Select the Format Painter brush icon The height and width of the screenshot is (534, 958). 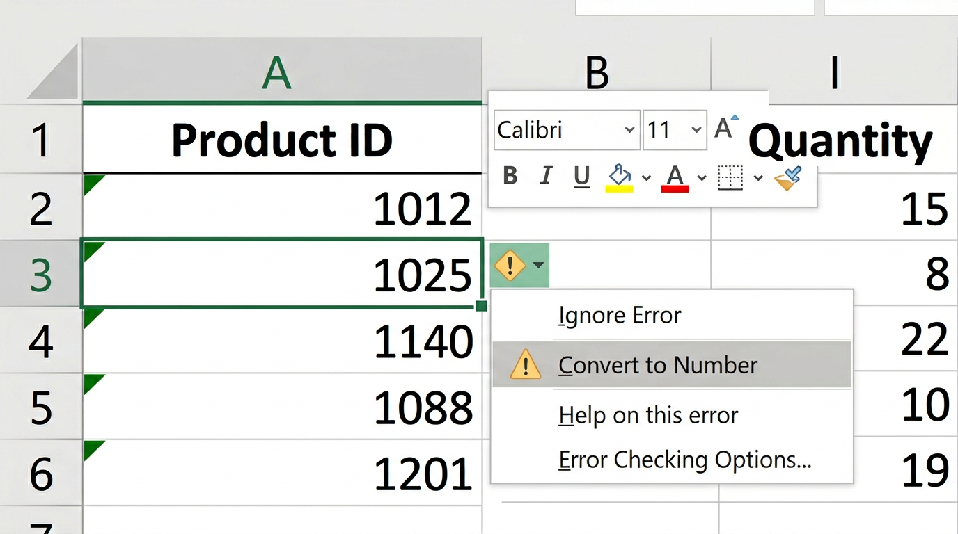point(788,177)
